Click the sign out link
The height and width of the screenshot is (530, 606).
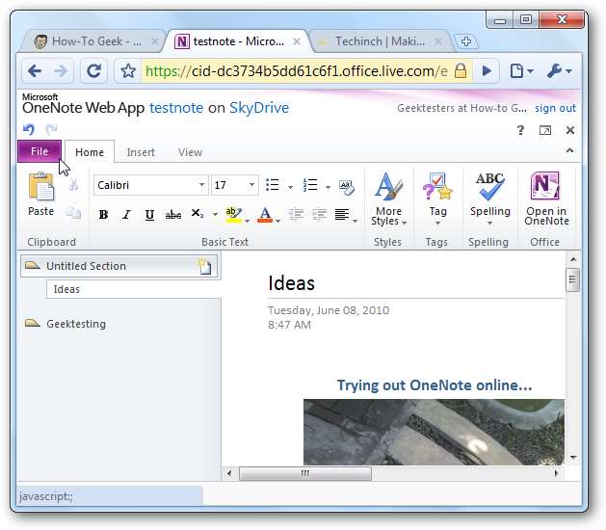[555, 109]
